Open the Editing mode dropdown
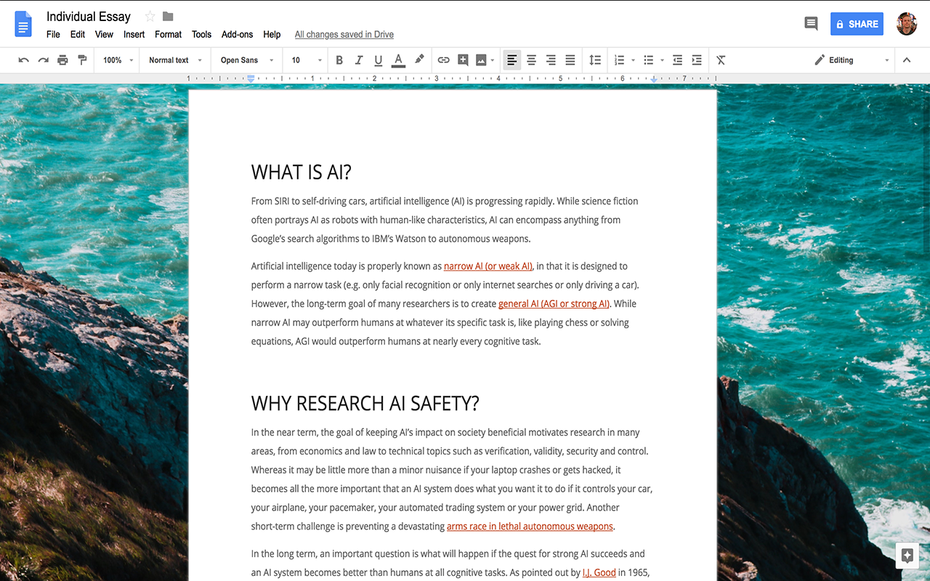The image size is (930, 581). (x=852, y=60)
